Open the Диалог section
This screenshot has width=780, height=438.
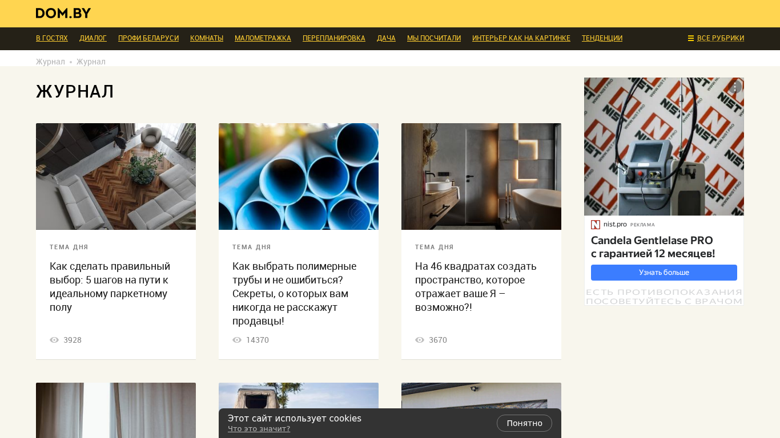click(x=93, y=38)
